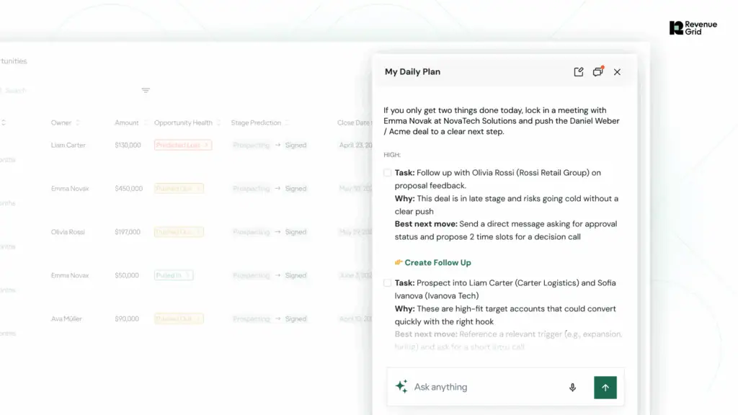
Task: Send message with green arrow button
Action: (x=605, y=387)
